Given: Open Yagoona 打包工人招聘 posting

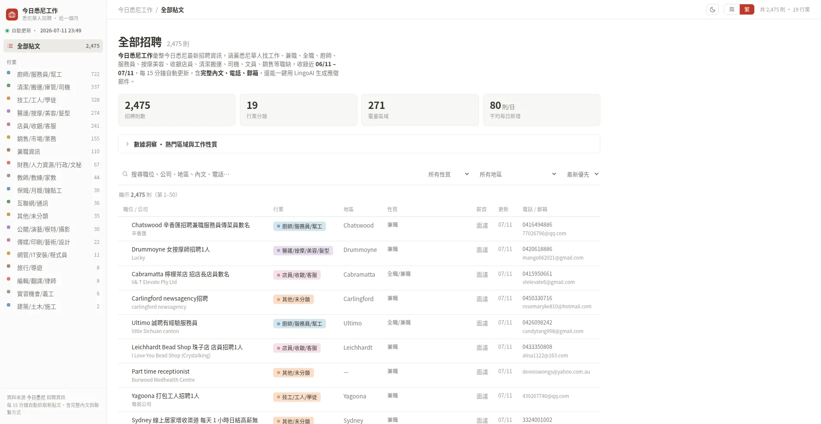Looking at the screenshot, I should coord(165,396).
